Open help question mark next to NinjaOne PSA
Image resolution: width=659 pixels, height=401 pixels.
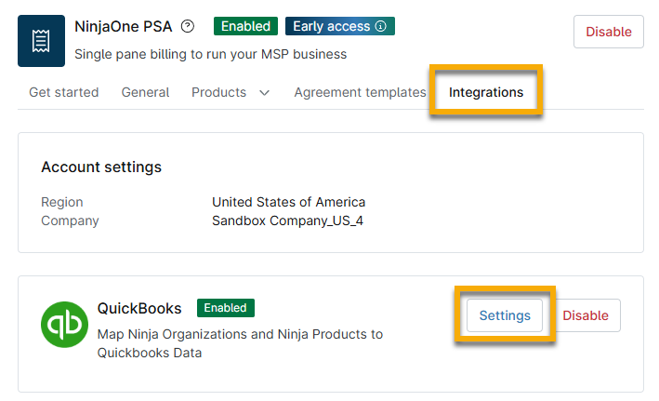point(188,26)
